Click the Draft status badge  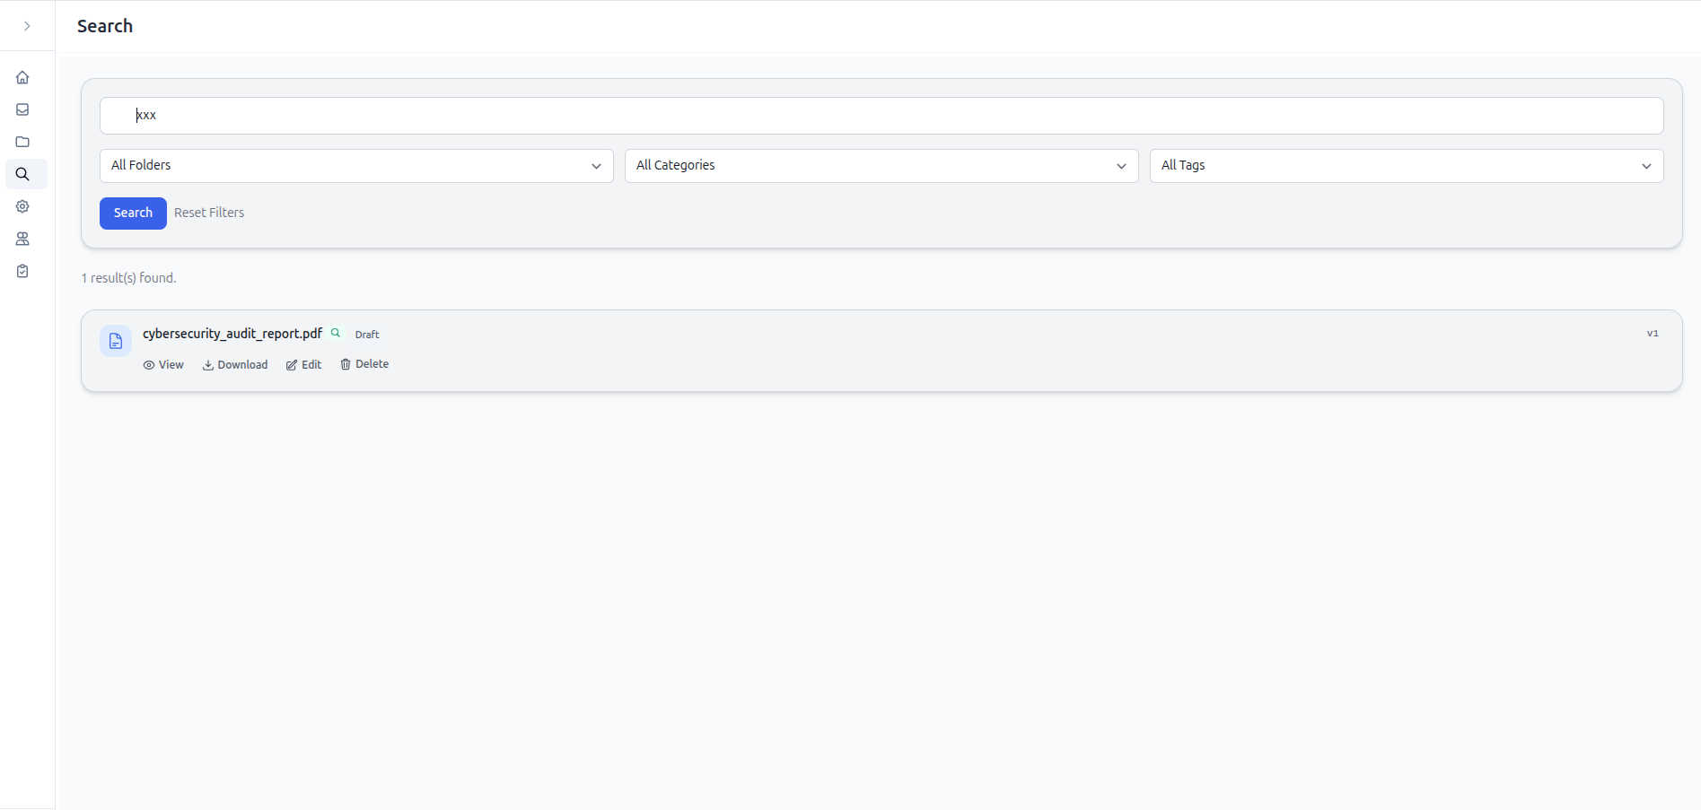pos(367,335)
